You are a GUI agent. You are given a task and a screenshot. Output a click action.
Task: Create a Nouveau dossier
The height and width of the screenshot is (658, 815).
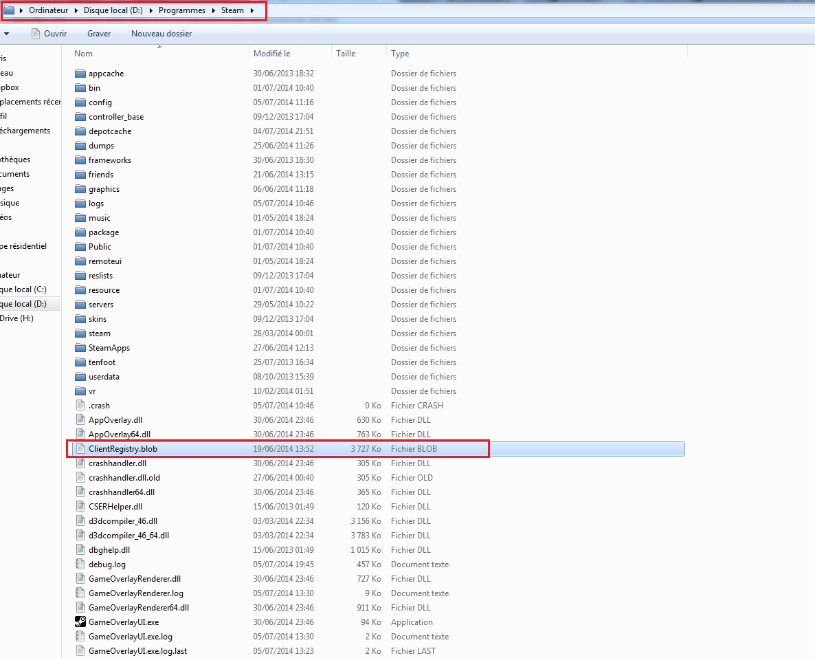point(161,33)
